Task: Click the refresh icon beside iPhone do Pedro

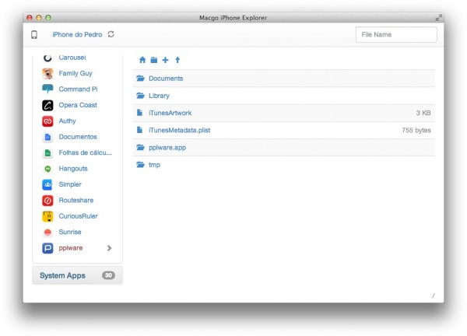Action: [111, 34]
